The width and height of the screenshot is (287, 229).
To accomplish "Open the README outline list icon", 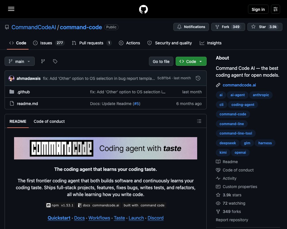I will pyautogui.click(x=199, y=121).
